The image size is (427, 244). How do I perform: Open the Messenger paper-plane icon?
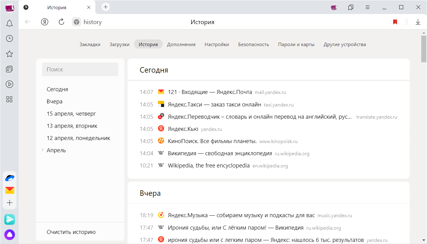click(x=9, y=219)
